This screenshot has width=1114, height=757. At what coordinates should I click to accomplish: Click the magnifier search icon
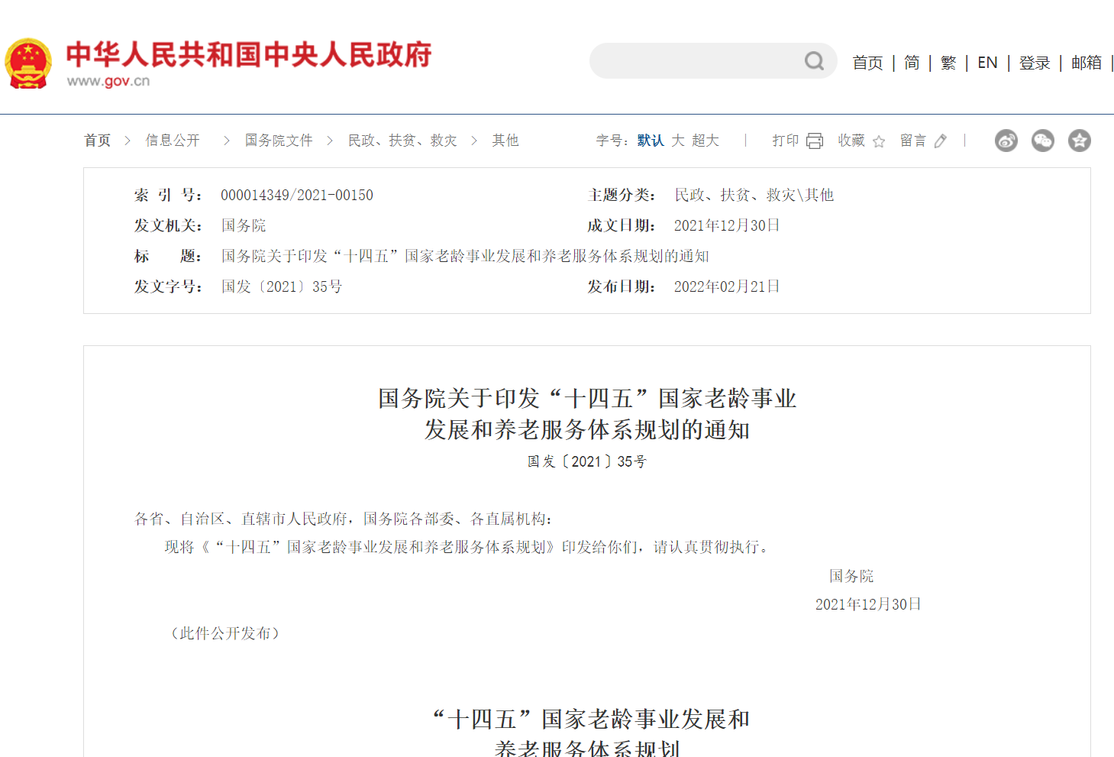[814, 61]
